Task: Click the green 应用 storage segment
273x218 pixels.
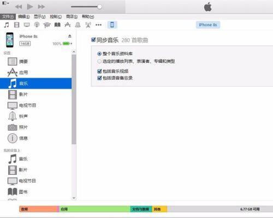Action: tap(95, 209)
